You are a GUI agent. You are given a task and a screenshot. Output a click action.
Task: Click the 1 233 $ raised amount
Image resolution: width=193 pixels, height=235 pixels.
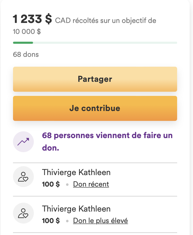(x=32, y=19)
